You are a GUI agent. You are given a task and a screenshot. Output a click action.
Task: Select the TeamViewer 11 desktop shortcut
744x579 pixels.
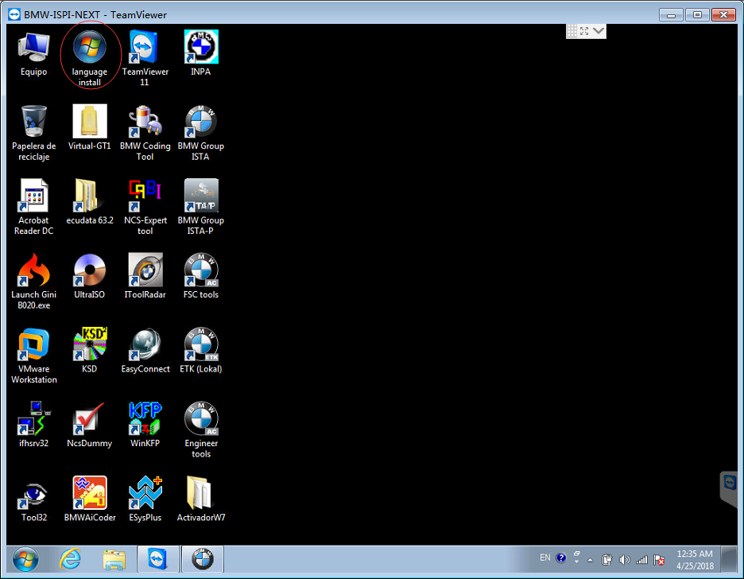[145, 58]
